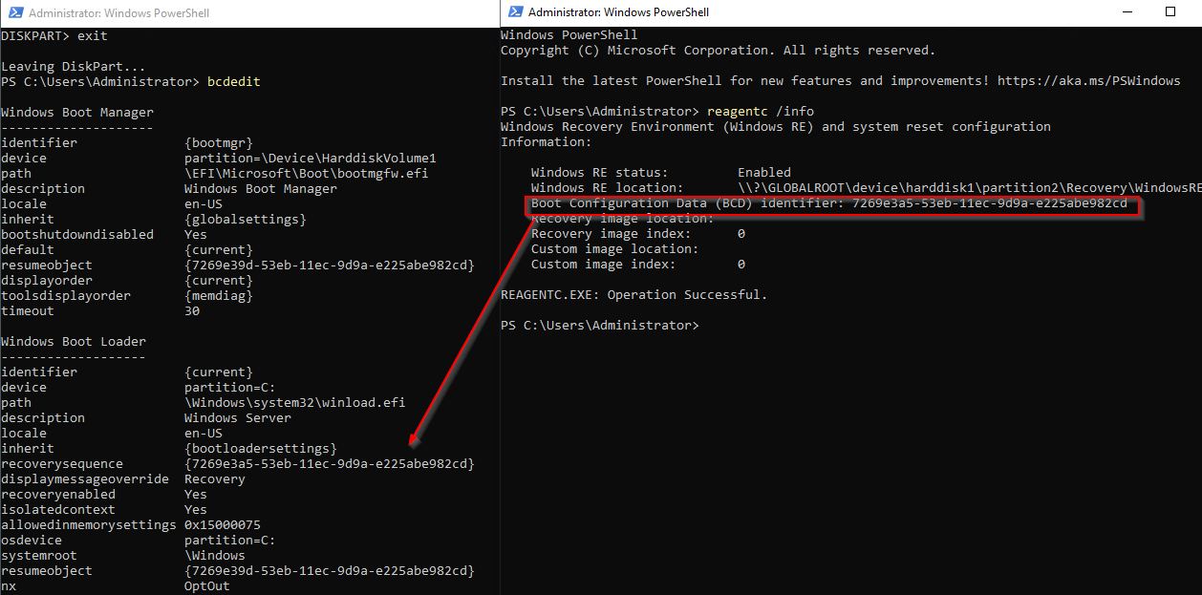
Task: Click the 'Windows Server' description value
Action: click(x=238, y=418)
